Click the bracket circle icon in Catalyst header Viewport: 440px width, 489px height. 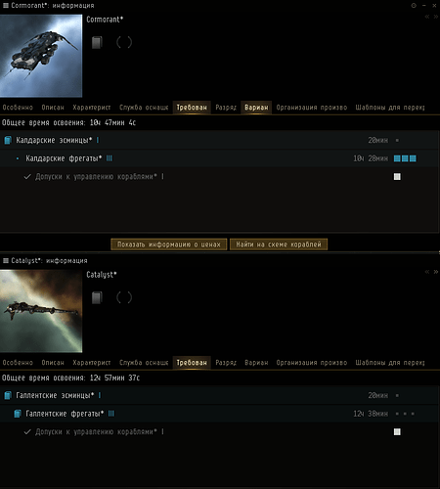(124, 297)
